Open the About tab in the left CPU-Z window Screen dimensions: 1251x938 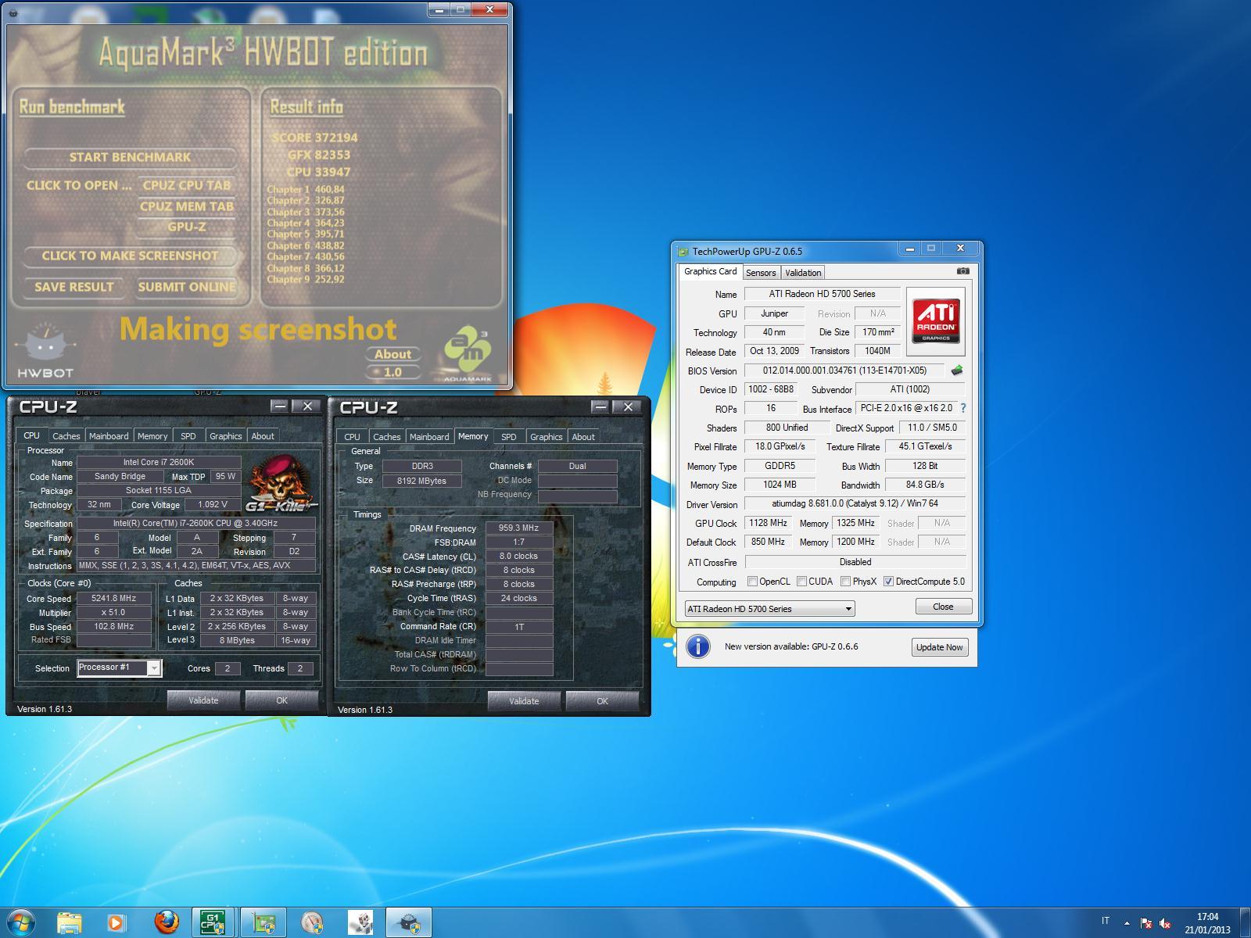pyautogui.click(x=263, y=436)
